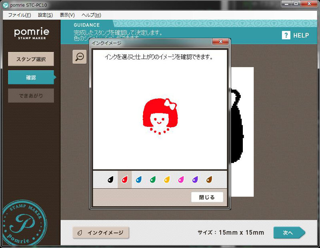Open the HELP panel

click(295, 35)
